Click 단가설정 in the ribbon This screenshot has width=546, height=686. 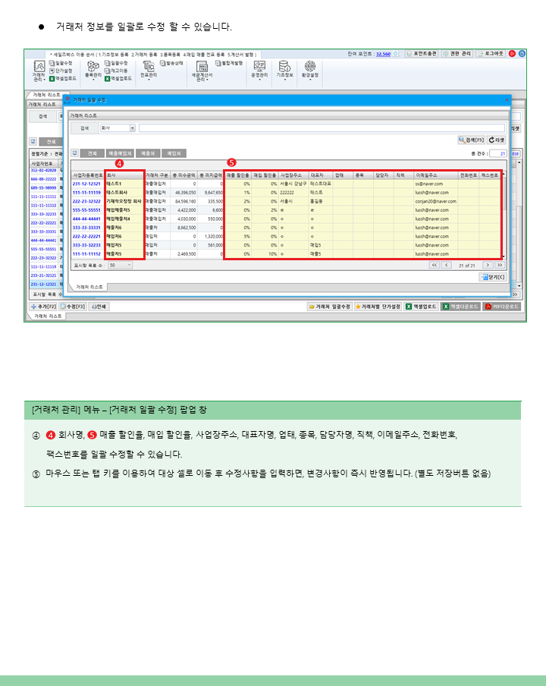click(61, 71)
